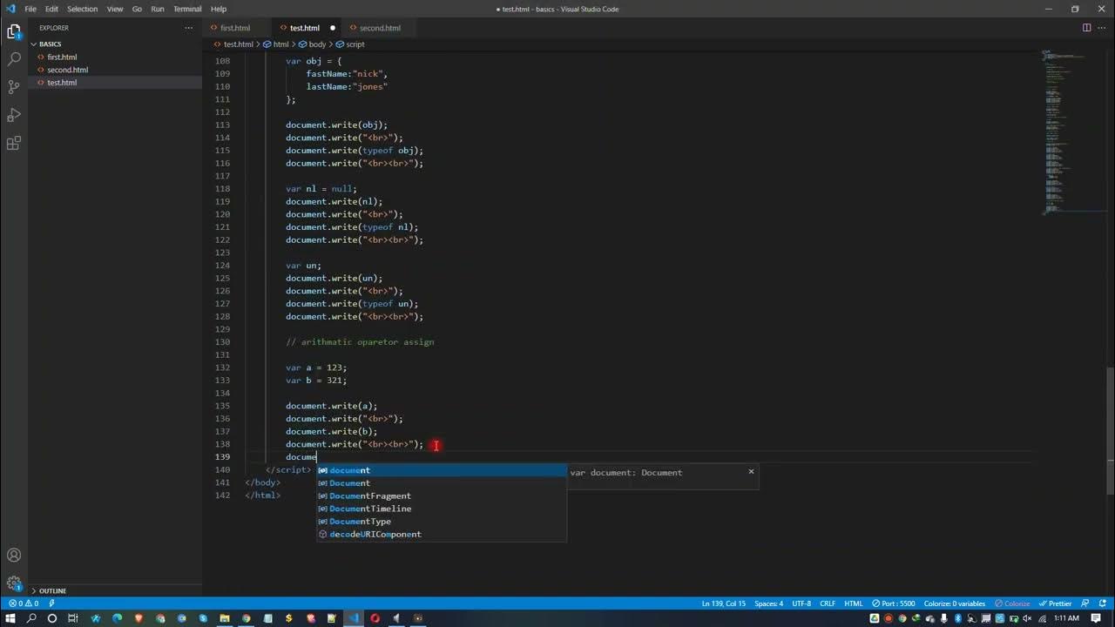
Task: Change Spaces: 4 indentation setting
Action: (x=768, y=603)
